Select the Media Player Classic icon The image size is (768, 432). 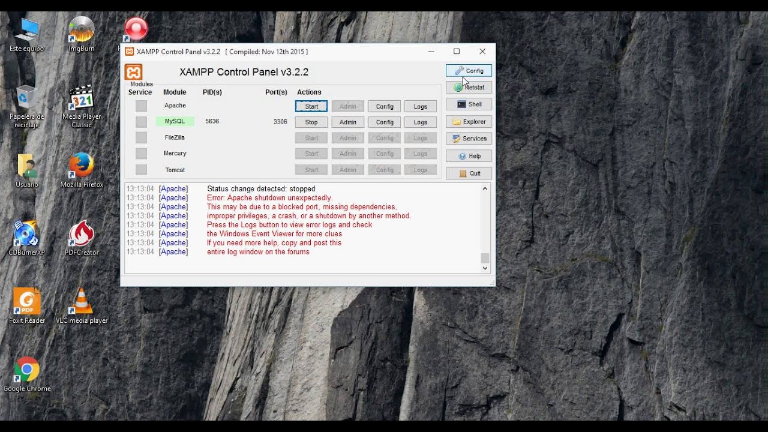click(82, 106)
